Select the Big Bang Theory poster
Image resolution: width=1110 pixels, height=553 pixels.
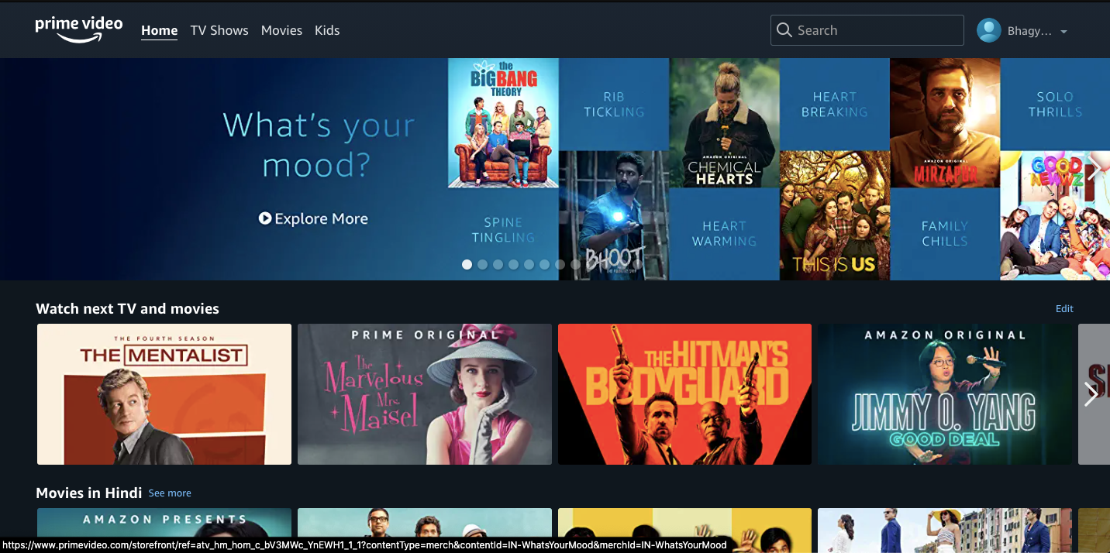503,123
